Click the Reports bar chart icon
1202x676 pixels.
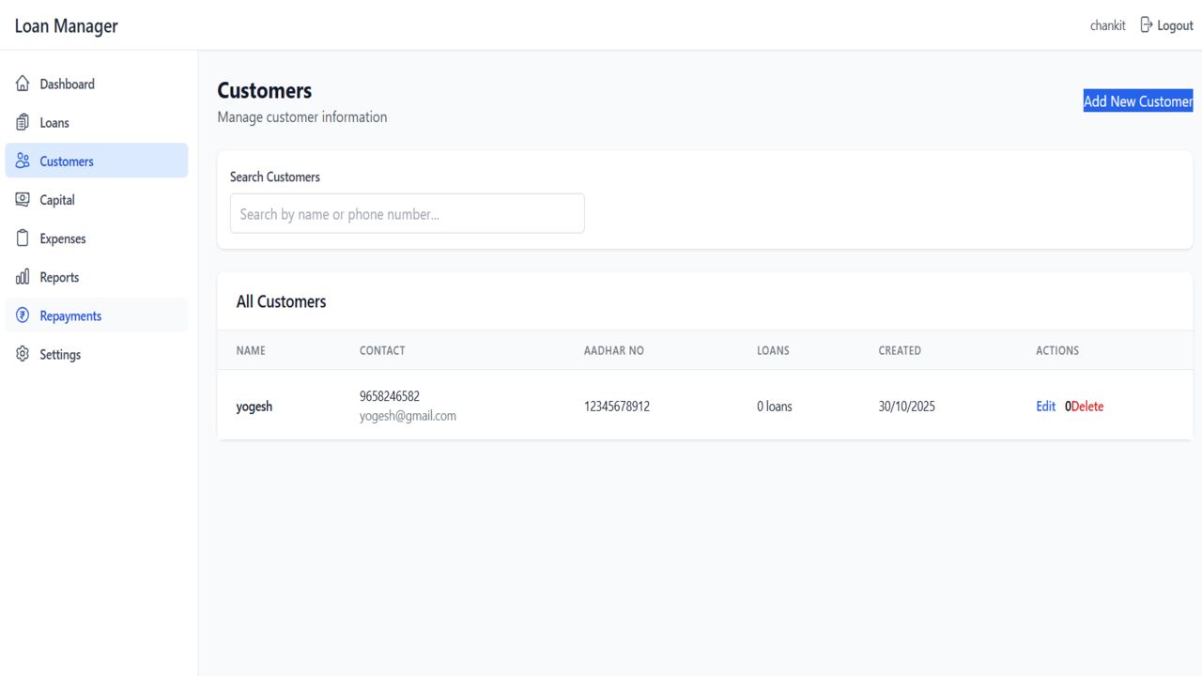tap(23, 277)
